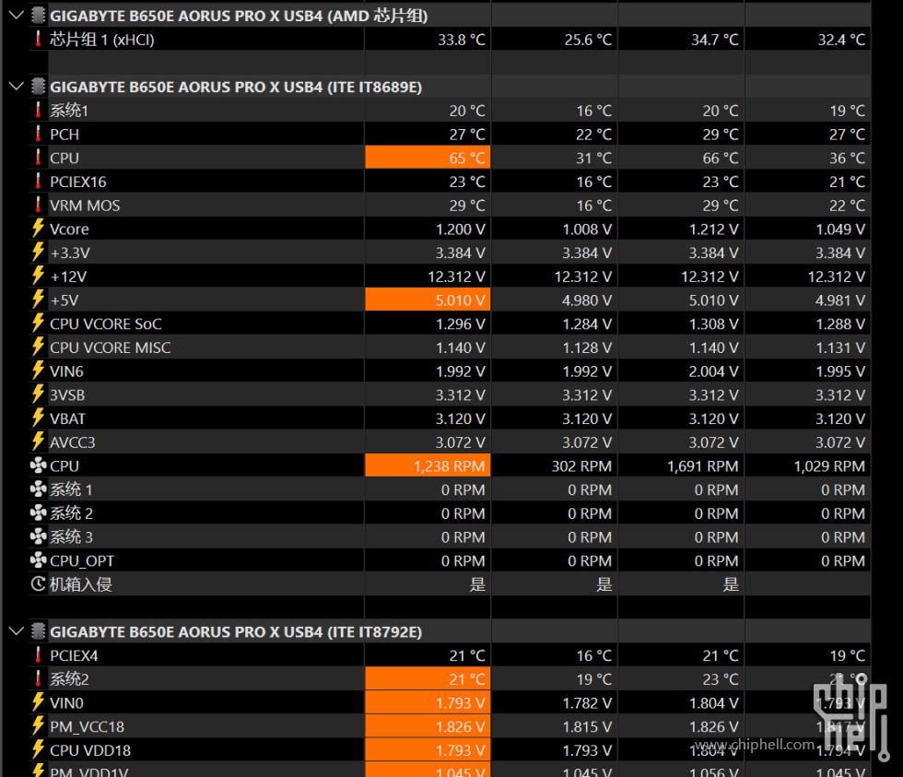Click the 302 RPM minimum fan value
This screenshot has width=903, height=777.
click(x=581, y=466)
